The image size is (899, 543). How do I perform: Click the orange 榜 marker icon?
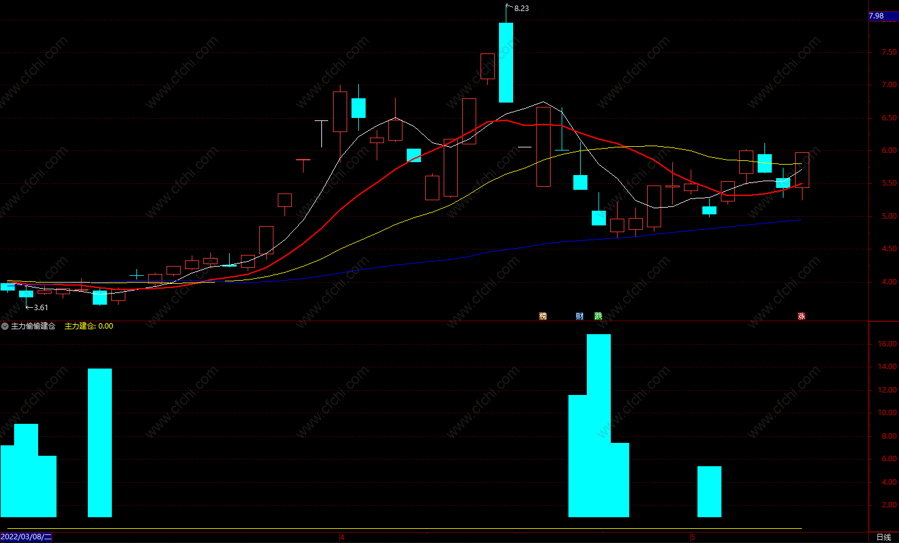[543, 316]
